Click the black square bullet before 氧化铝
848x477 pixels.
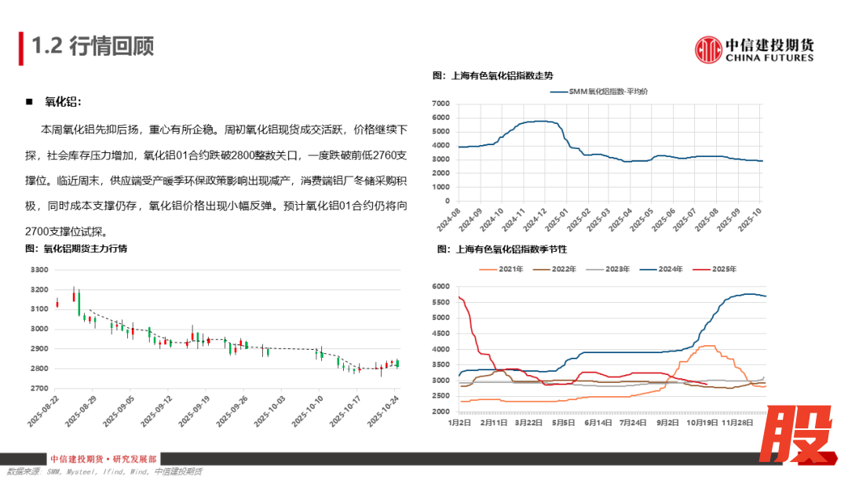click(29, 102)
